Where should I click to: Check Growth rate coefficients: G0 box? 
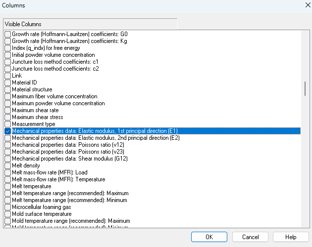coord(7,34)
